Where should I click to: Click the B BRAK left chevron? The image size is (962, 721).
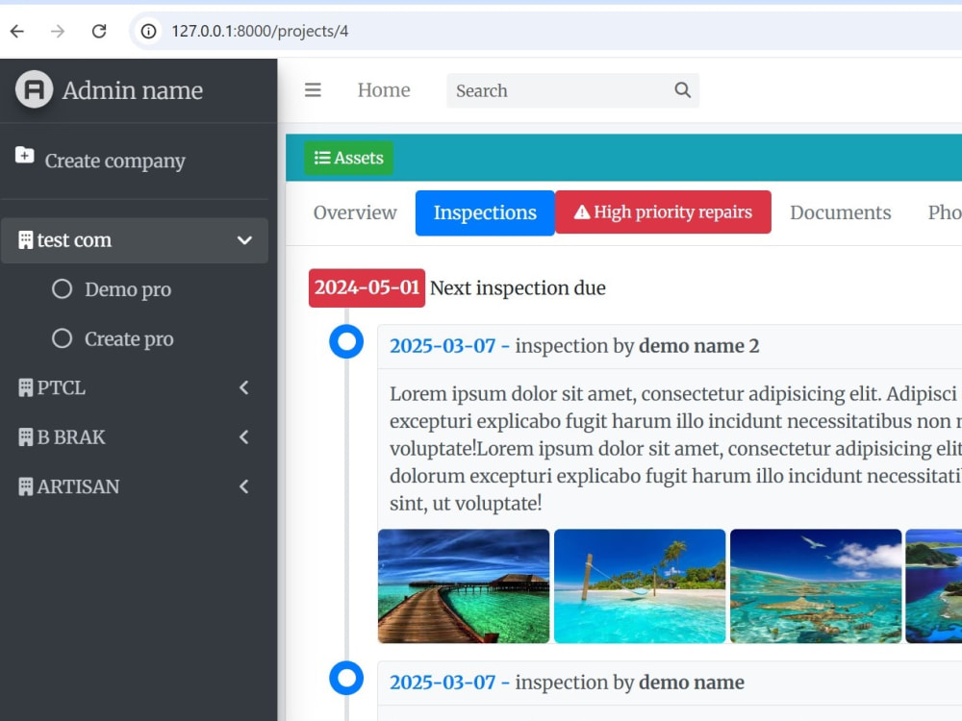[x=244, y=437]
